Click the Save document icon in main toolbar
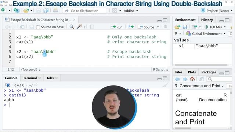Image resolution: width=235 pixels, height=132 pixels. click(x=39, y=11)
